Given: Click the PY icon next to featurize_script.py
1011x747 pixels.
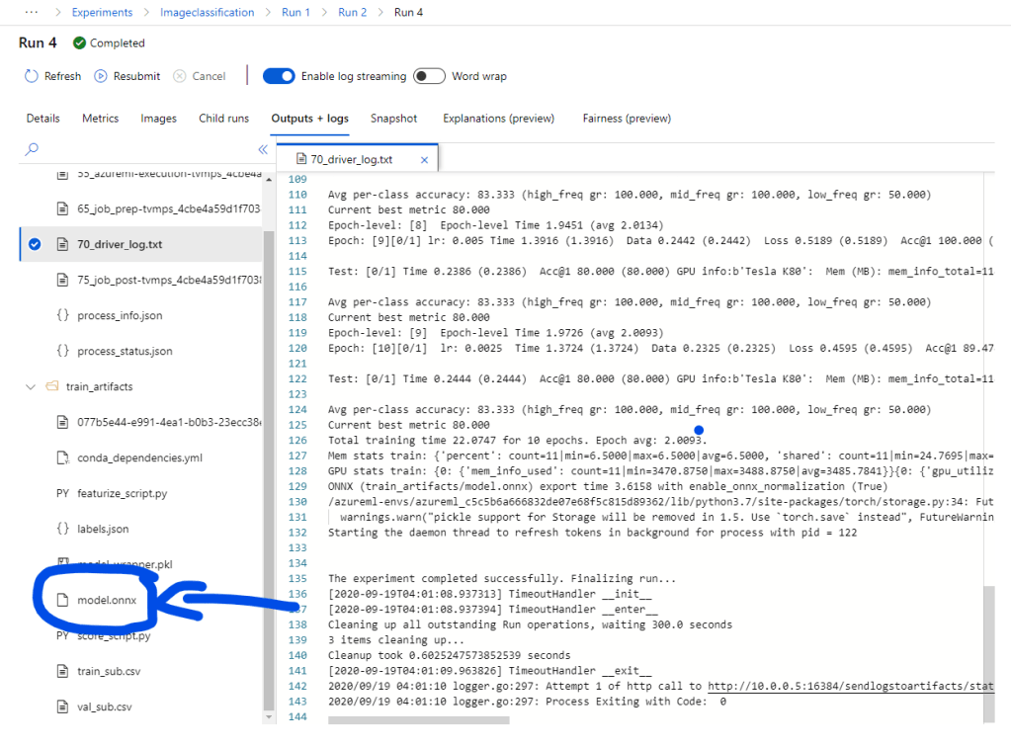Looking at the screenshot, I should pyautogui.click(x=63, y=493).
